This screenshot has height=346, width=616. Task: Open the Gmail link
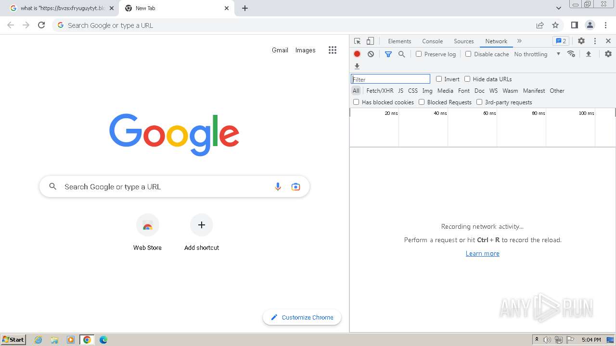[x=280, y=50]
